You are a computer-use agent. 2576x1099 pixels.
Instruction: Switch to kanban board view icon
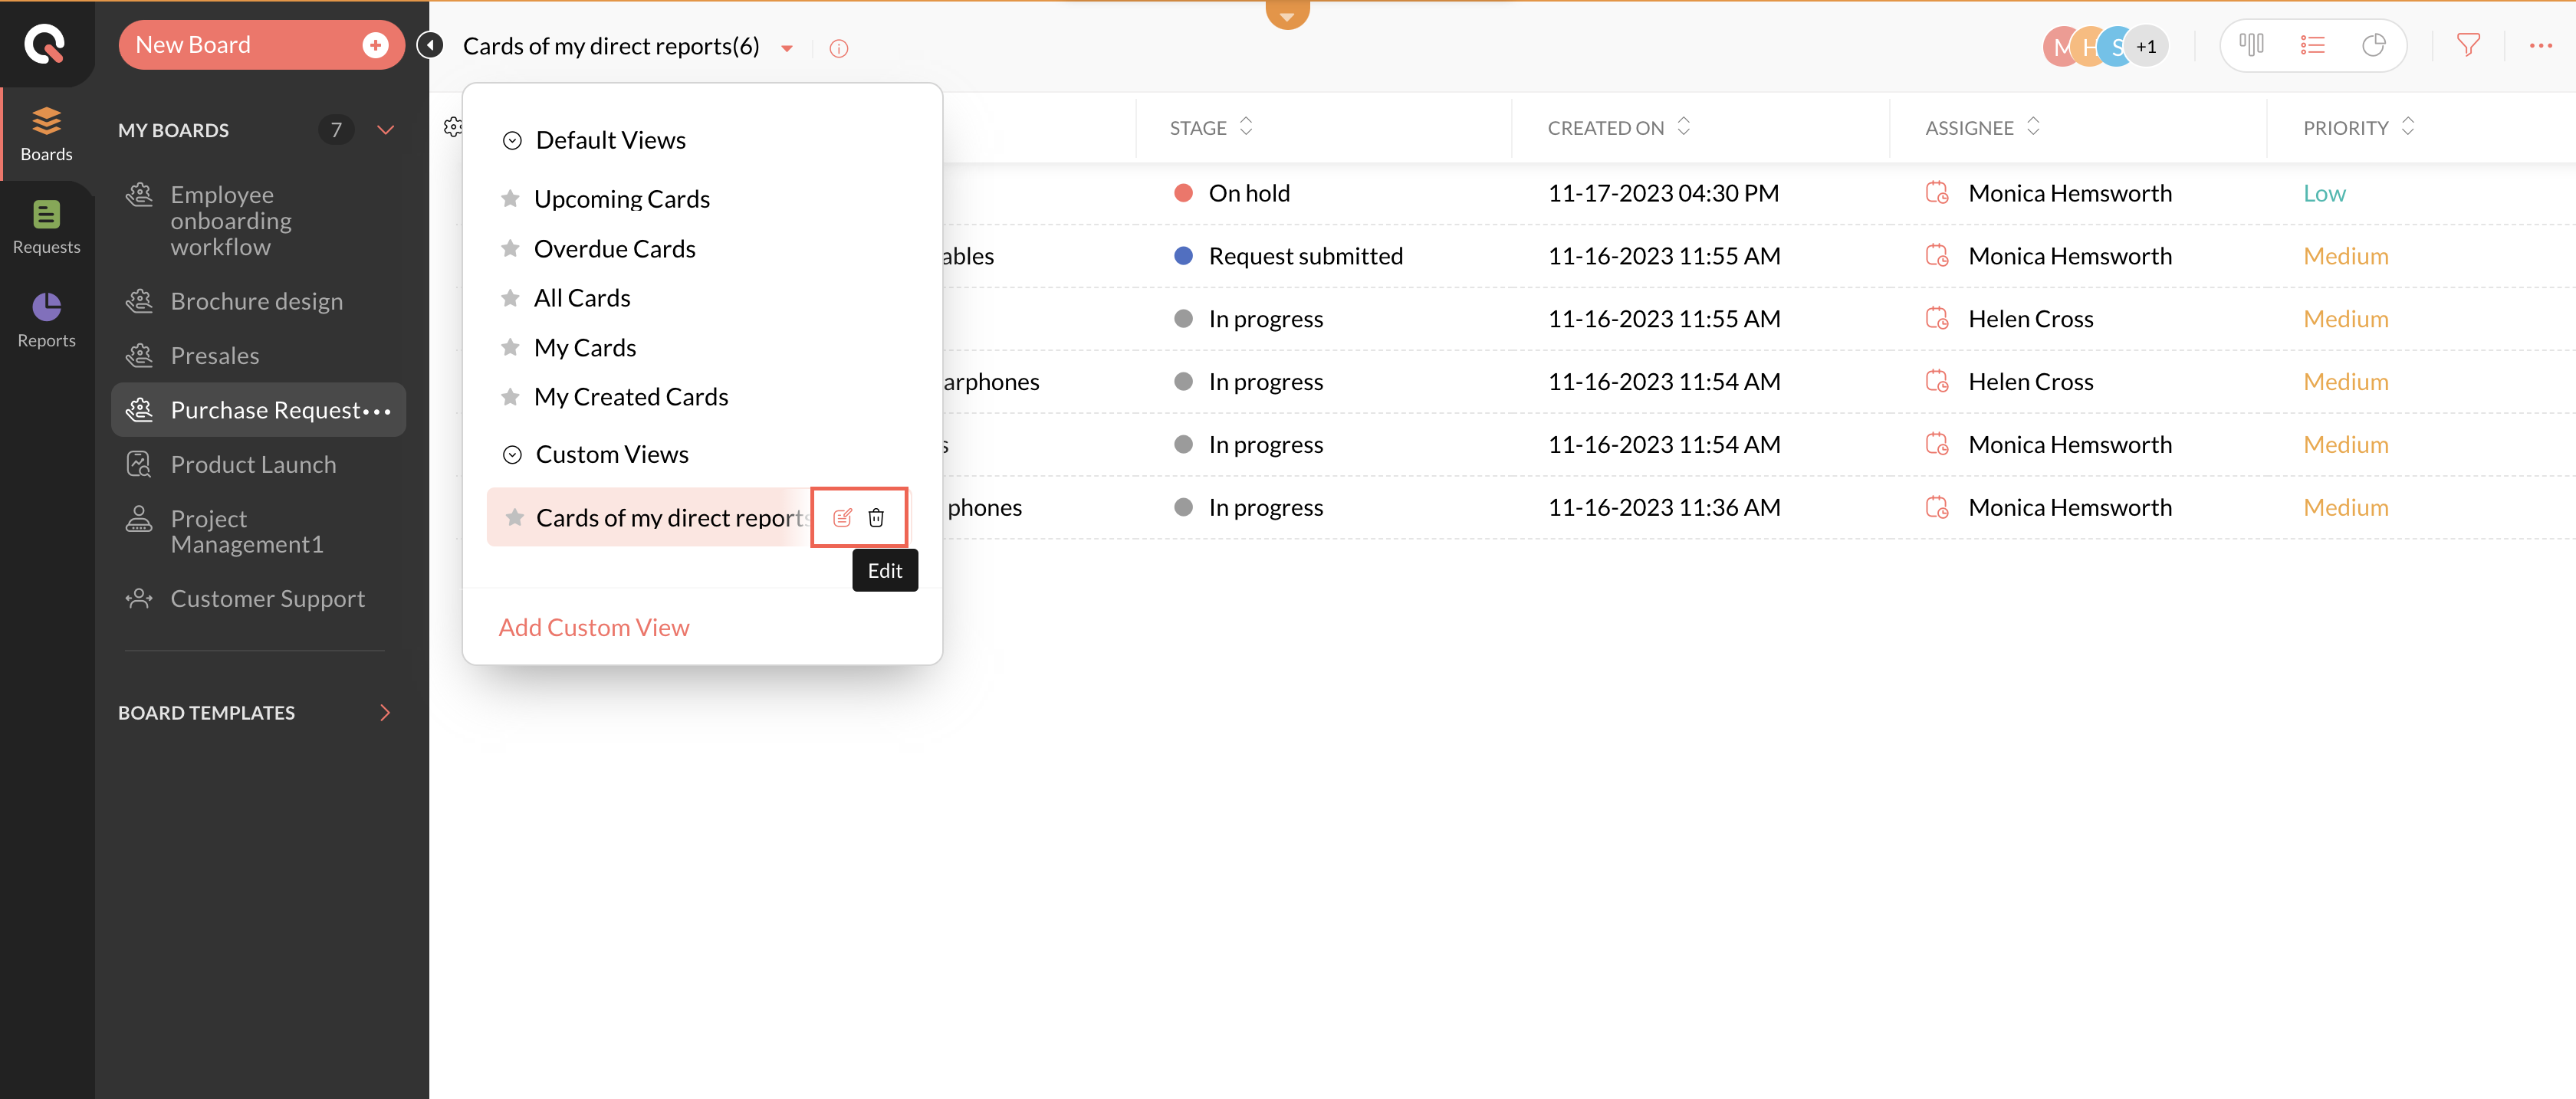(2251, 46)
